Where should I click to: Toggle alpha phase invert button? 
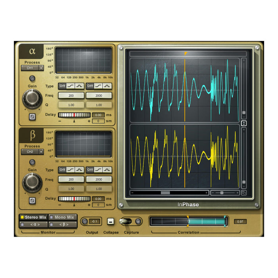pos(32,117)
